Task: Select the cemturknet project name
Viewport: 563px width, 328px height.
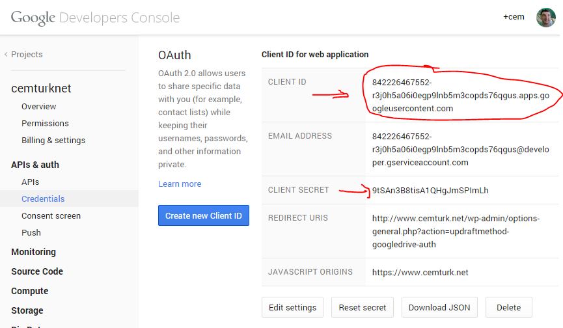Action: pyautogui.click(x=41, y=89)
